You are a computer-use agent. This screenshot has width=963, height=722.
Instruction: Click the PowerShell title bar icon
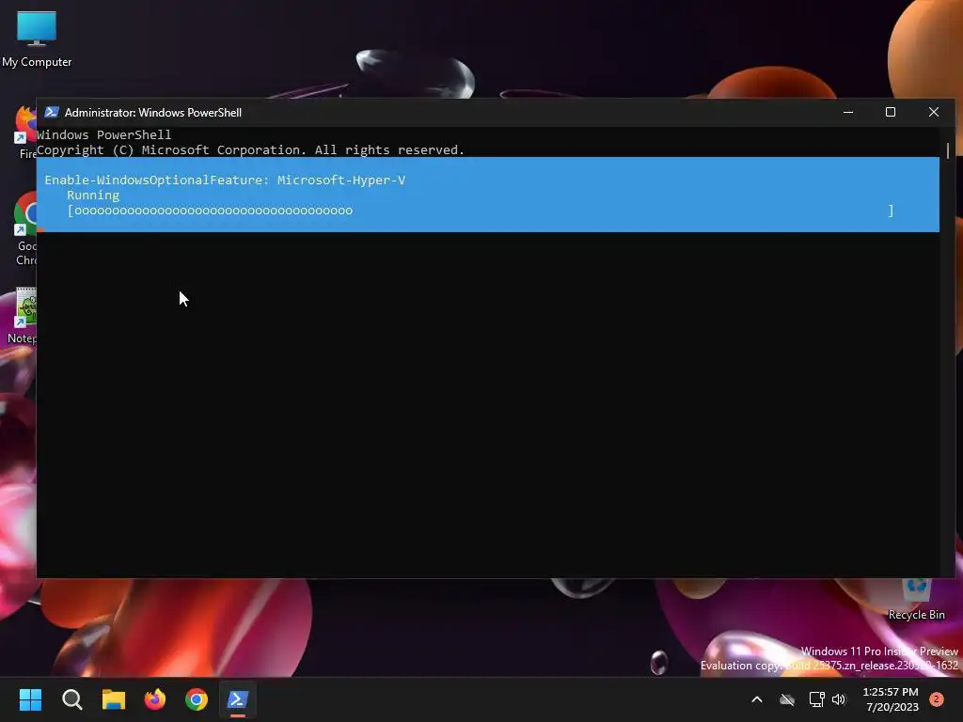(x=52, y=113)
